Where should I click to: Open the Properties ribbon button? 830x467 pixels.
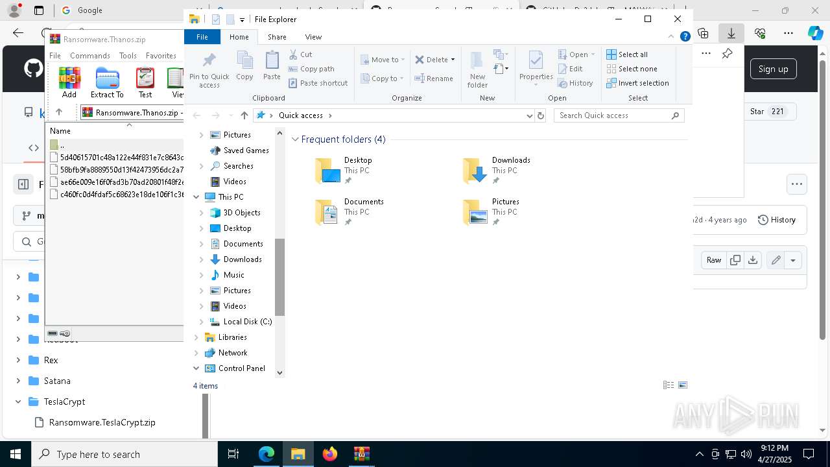(536, 68)
